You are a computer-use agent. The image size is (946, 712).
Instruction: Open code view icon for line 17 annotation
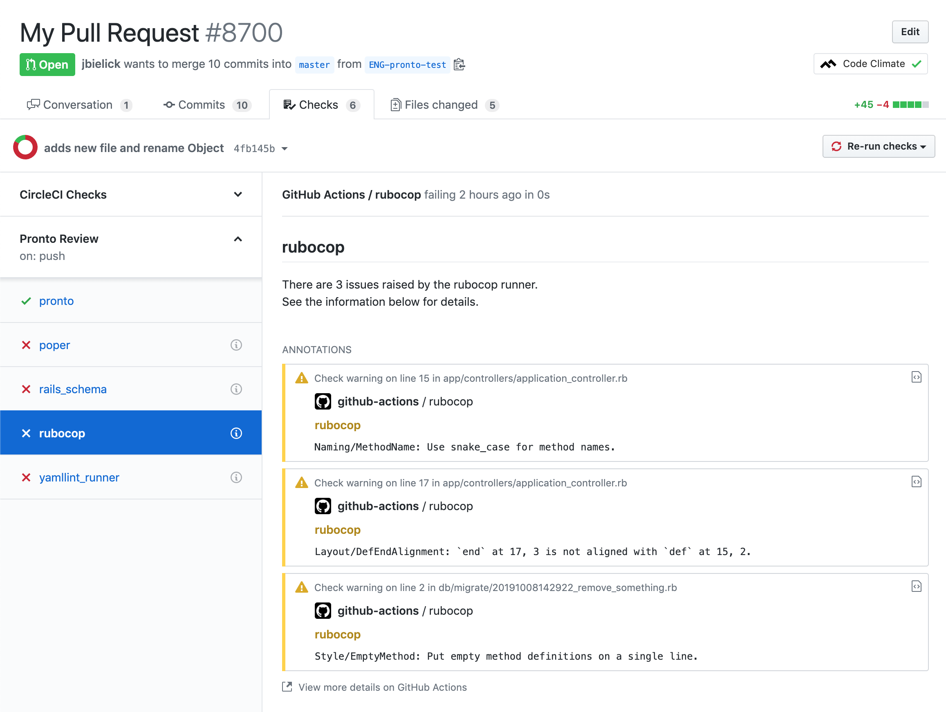pos(916,482)
